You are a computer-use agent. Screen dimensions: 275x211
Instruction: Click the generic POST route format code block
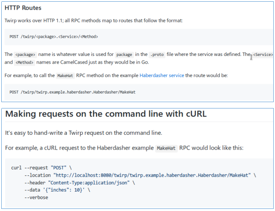point(54,37)
